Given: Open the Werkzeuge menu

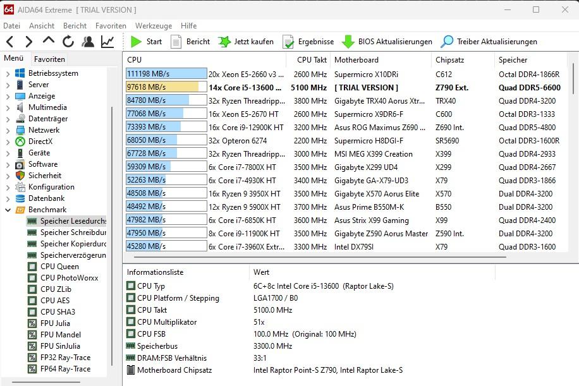Looking at the screenshot, I should [x=154, y=26].
